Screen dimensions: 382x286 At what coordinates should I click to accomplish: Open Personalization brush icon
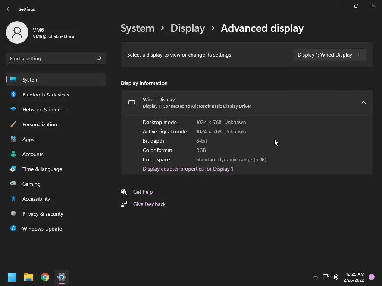13,124
